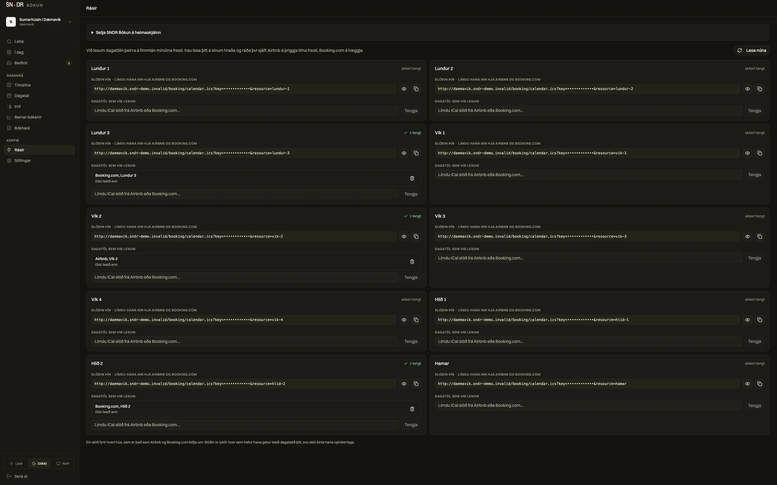Open Bókhald accounting page
Screen dimensions: 777x485
(39, 128)
